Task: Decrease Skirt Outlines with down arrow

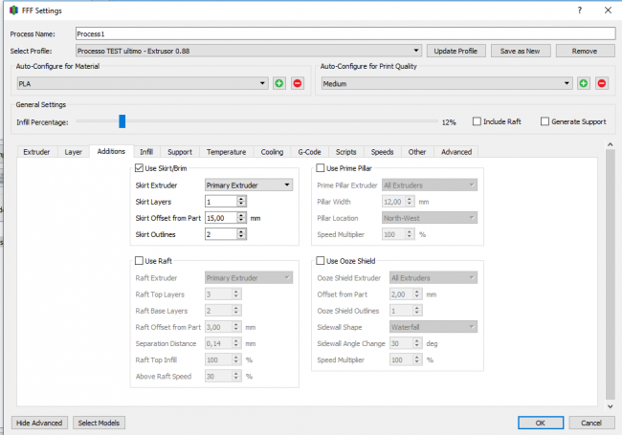Action: click(x=241, y=237)
